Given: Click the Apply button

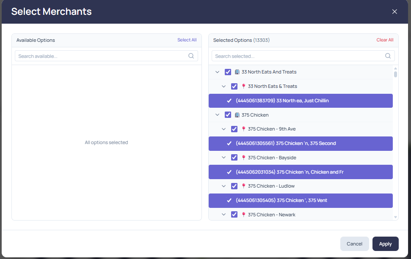Looking at the screenshot, I should 385,244.
